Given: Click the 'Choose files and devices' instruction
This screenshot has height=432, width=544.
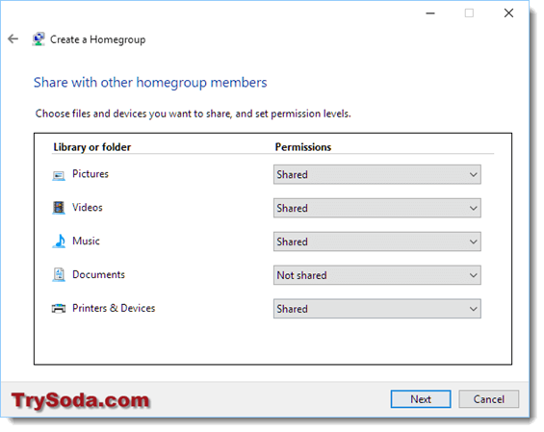Looking at the screenshot, I should (194, 114).
